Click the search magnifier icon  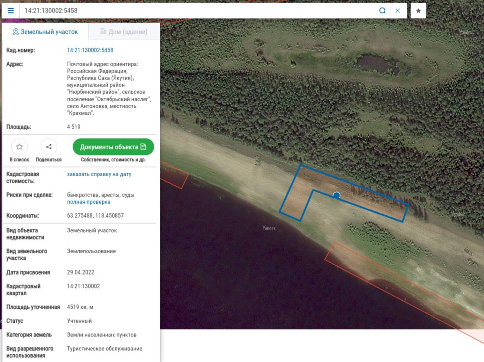382,11
